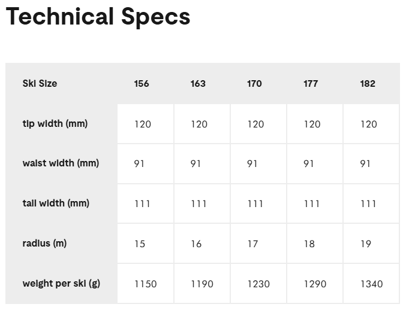The height and width of the screenshot is (313, 409).
Task: Select the 163 ski size column header
Action: click(198, 84)
